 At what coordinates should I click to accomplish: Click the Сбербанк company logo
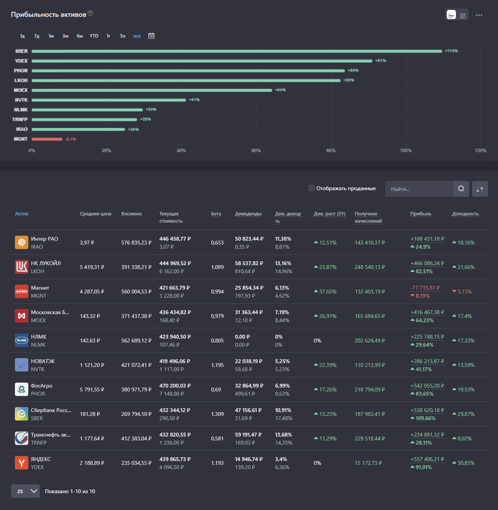(x=21, y=414)
